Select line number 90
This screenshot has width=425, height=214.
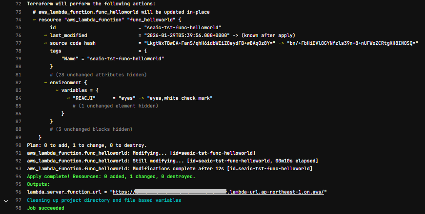pyautogui.click(x=19, y=145)
